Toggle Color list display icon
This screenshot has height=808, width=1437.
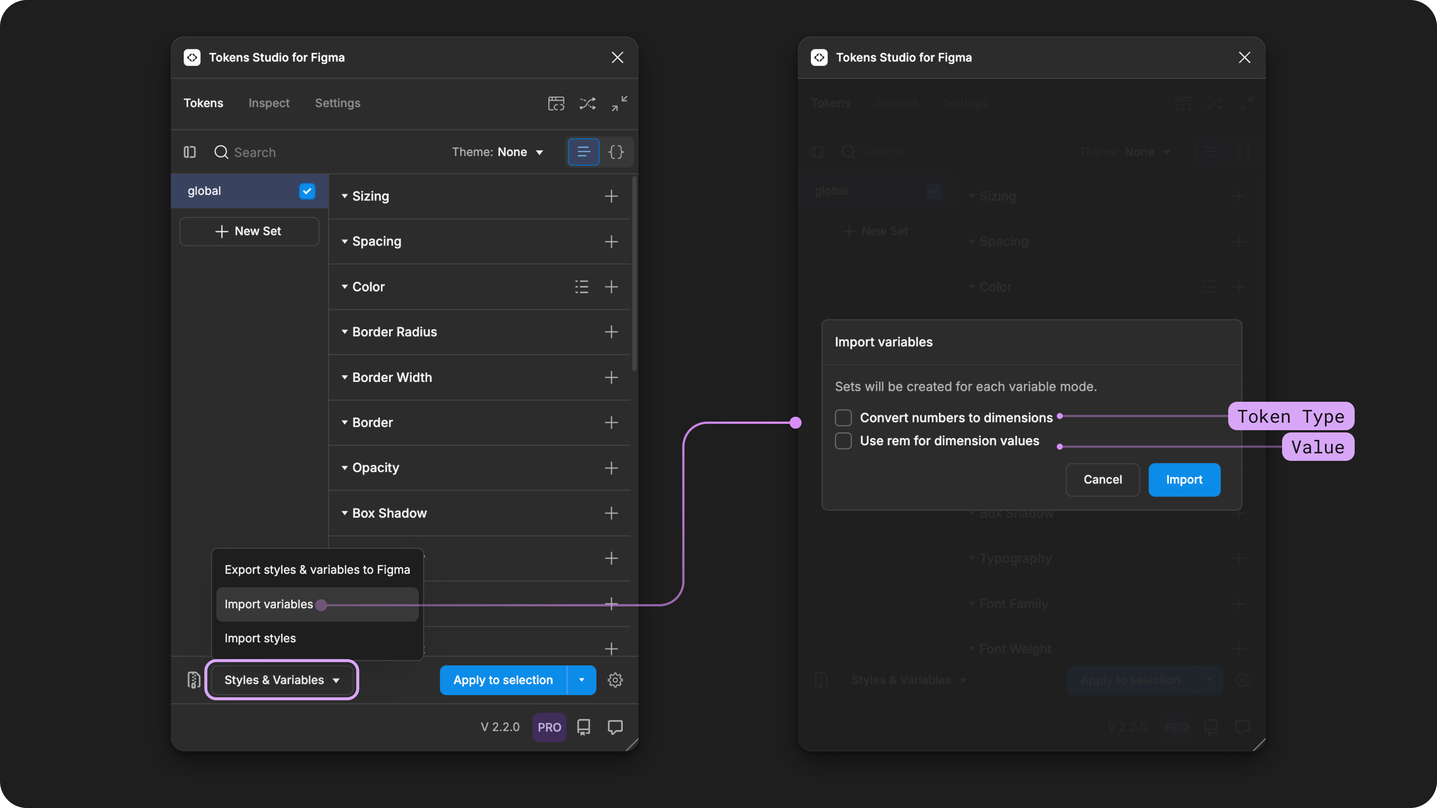tap(582, 287)
